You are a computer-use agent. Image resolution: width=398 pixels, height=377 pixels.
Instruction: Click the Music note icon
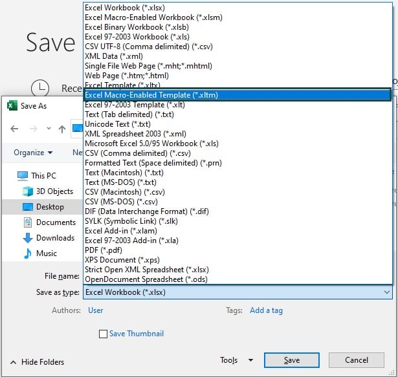coord(27,253)
